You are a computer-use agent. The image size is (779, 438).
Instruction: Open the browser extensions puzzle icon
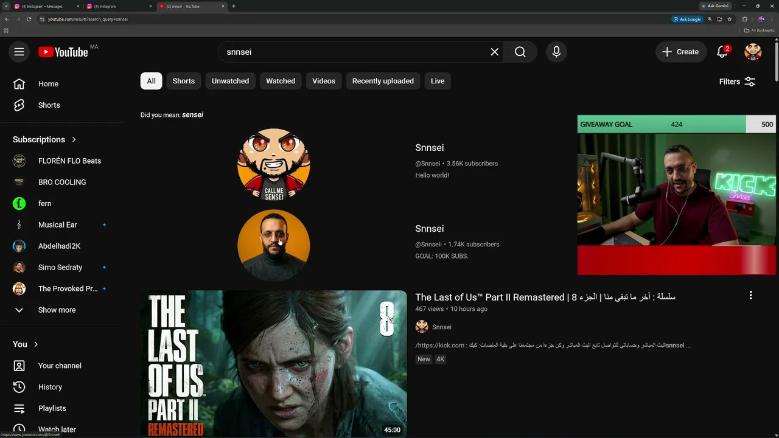coord(744,19)
